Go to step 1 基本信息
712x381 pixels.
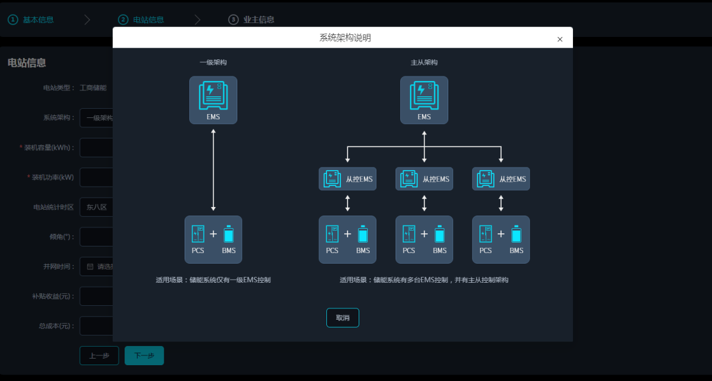coord(31,20)
